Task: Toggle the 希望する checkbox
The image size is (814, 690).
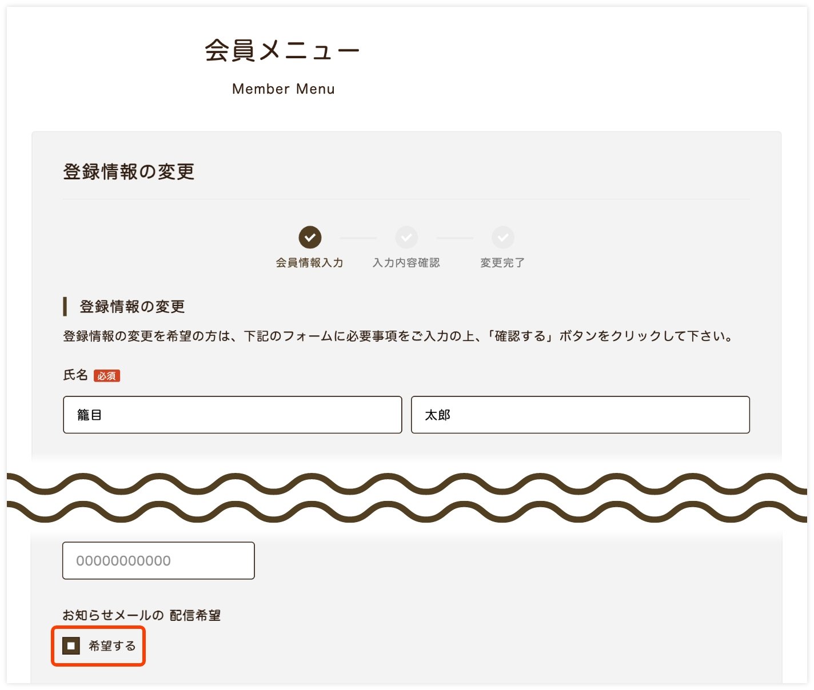Action: (x=71, y=646)
